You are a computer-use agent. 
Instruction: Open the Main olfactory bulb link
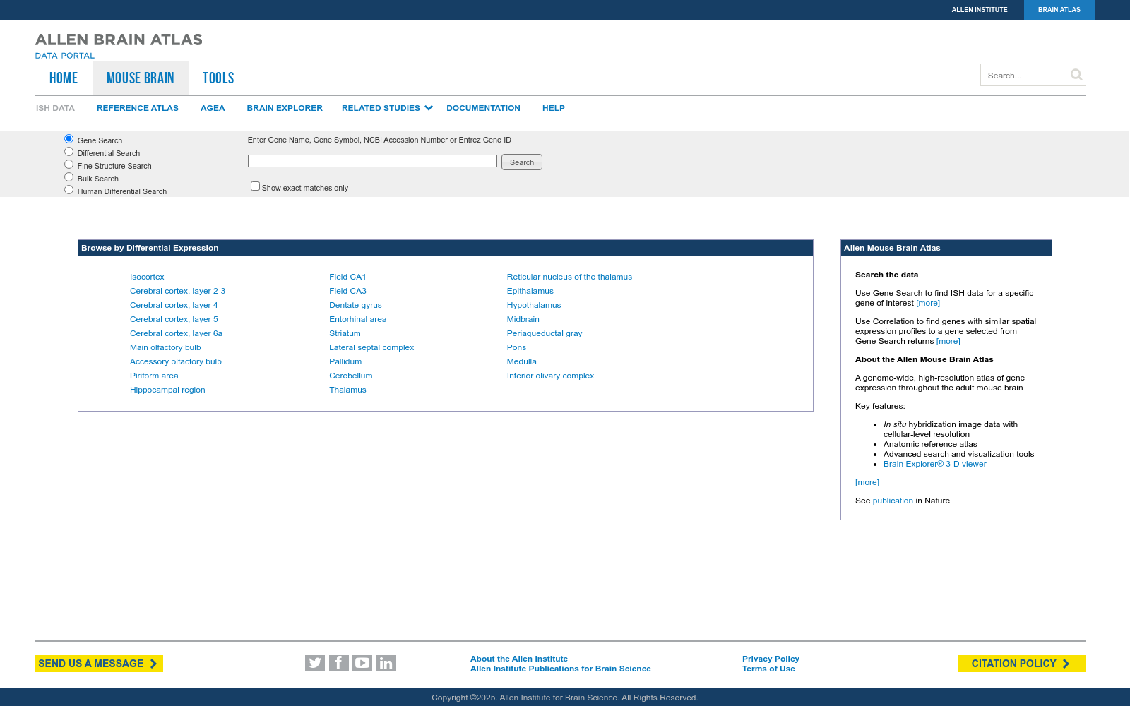165,347
